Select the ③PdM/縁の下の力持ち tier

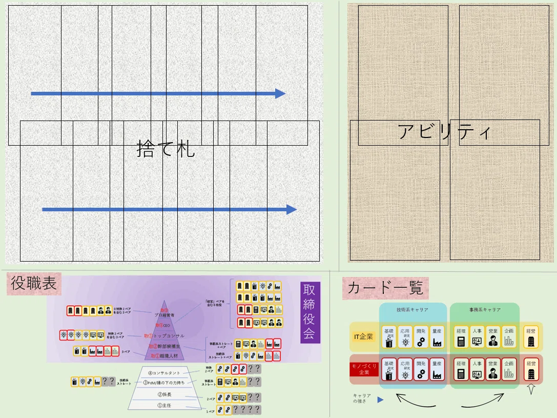point(164,383)
